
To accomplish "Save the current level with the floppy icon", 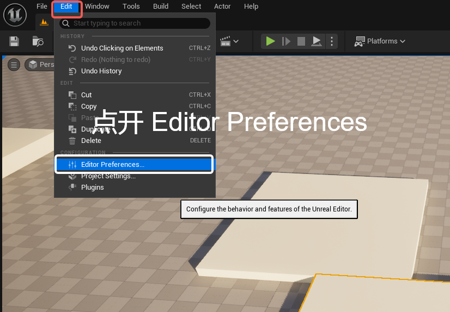I will [14, 41].
